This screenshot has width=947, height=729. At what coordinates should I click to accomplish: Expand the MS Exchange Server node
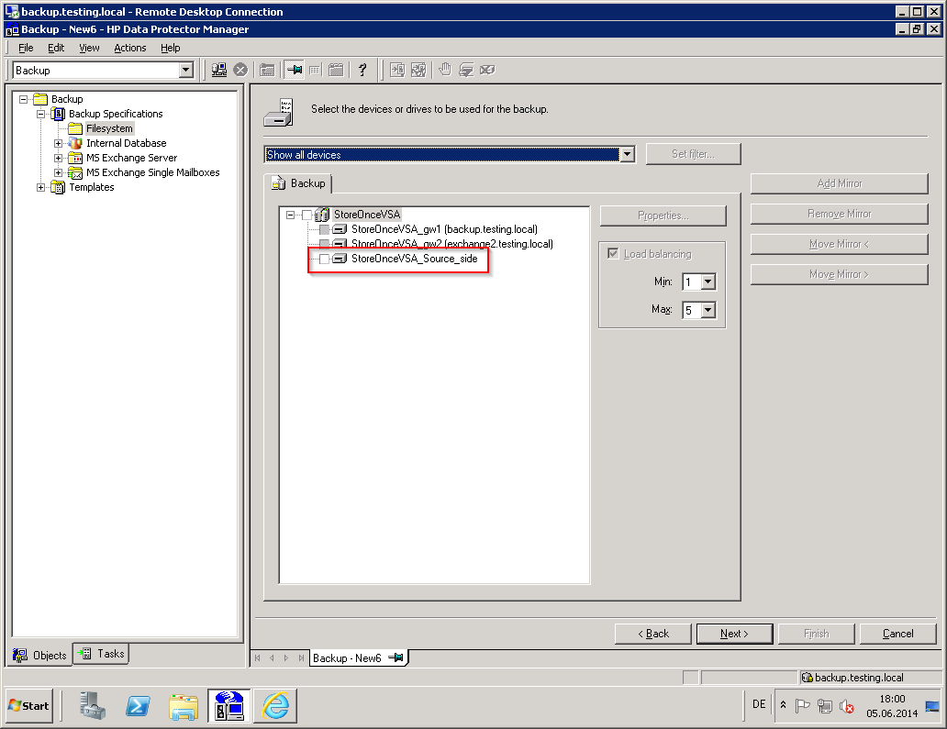[58, 158]
